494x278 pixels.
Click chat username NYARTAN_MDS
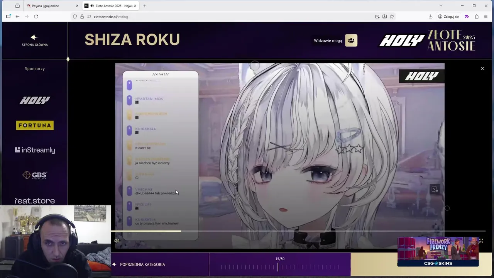click(149, 98)
